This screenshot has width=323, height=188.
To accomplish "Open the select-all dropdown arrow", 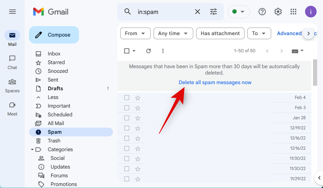I will (x=134, y=51).
